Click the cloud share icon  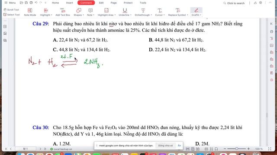click(255, 3)
